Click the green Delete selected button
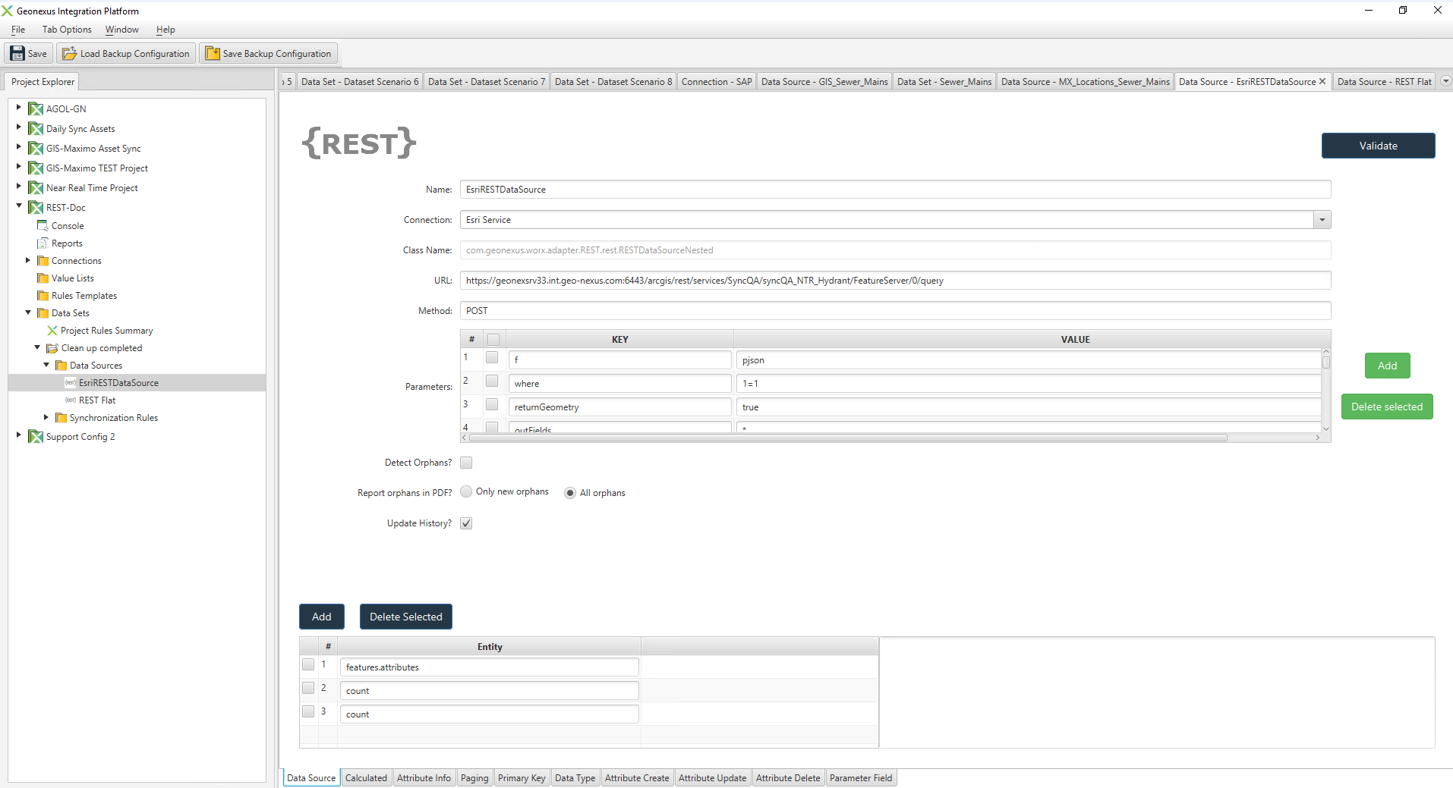This screenshot has height=788, width=1453. pos(1387,407)
